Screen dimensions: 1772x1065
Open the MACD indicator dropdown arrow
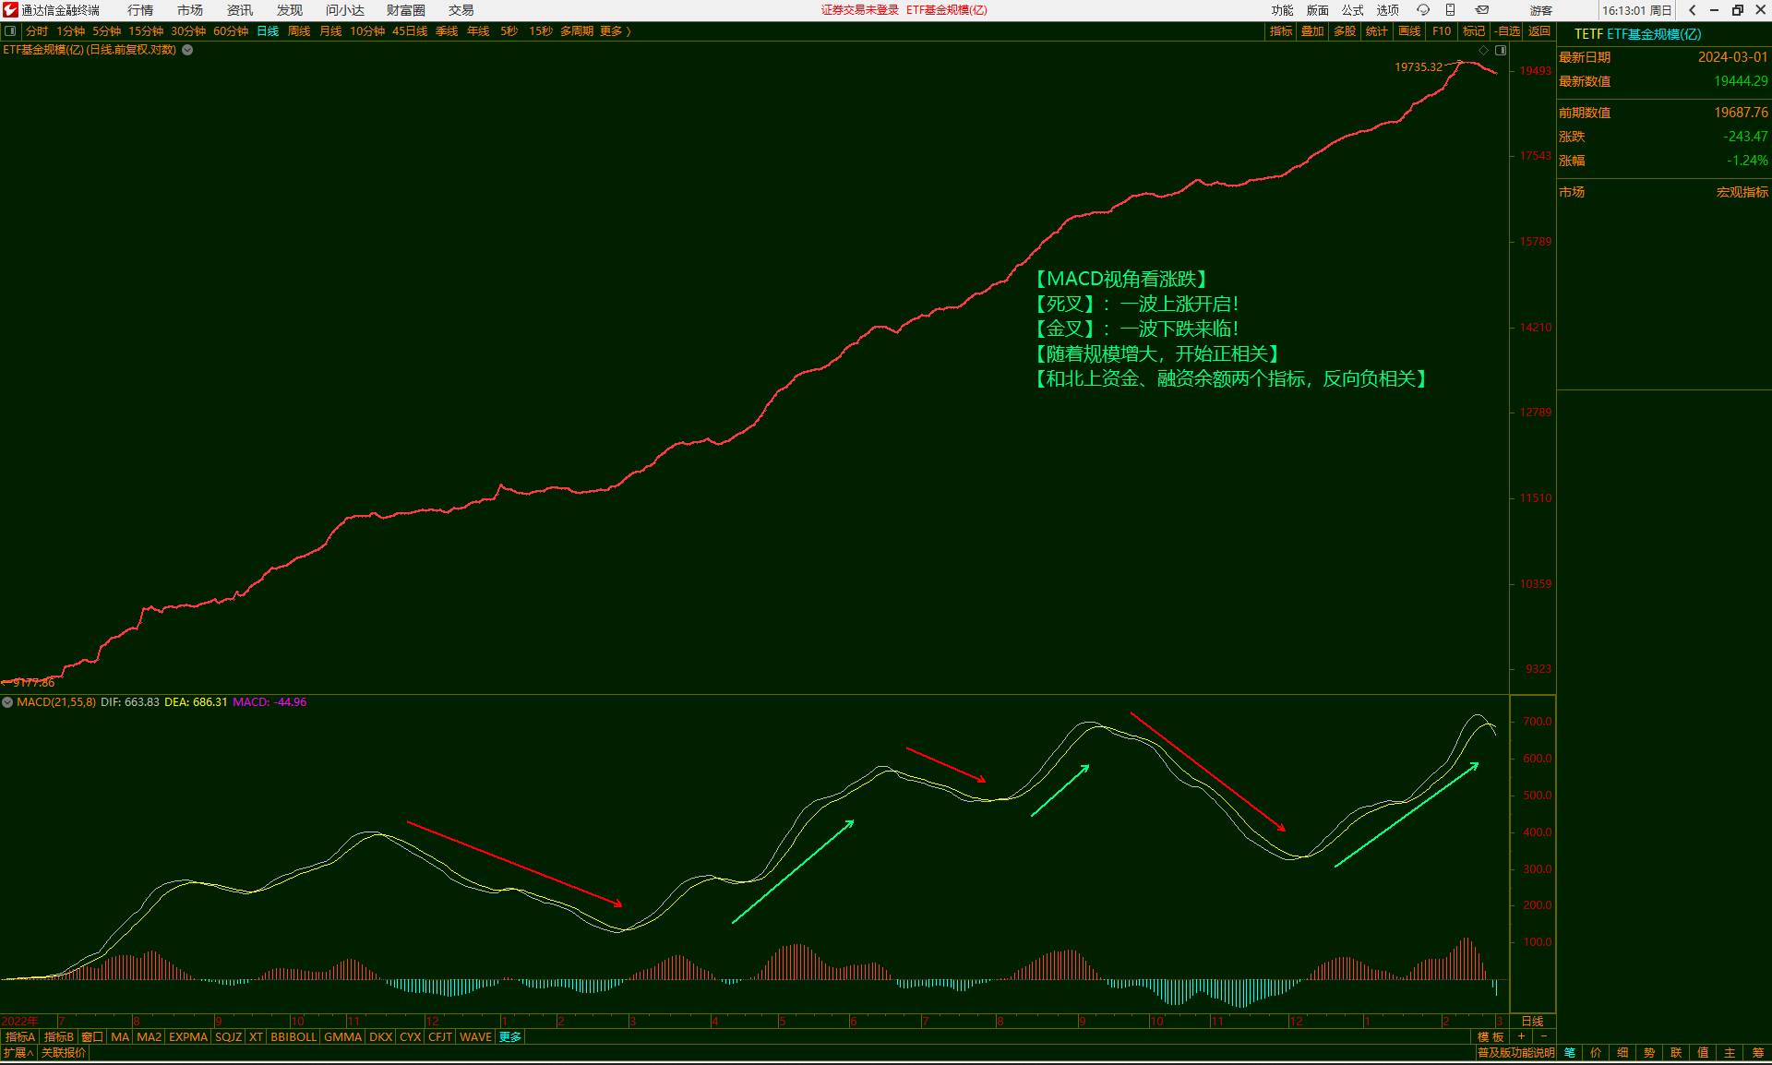pyautogui.click(x=7, y=702)
